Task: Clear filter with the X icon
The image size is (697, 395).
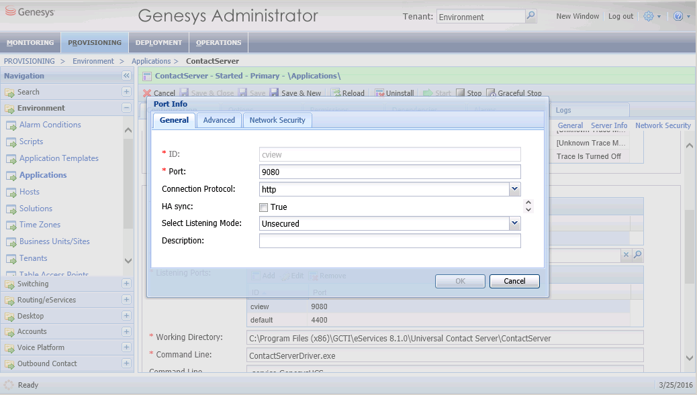Action: click(626, 255)
